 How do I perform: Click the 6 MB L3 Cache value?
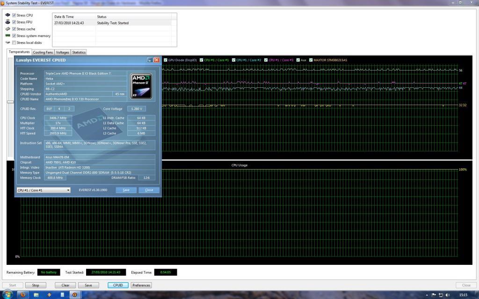pyautogui.click(x=141, y=133)
